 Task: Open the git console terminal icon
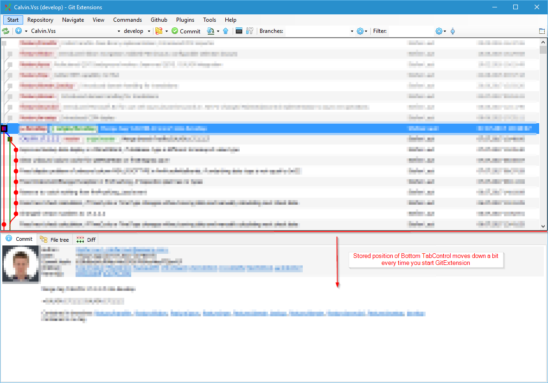point(238,31)
